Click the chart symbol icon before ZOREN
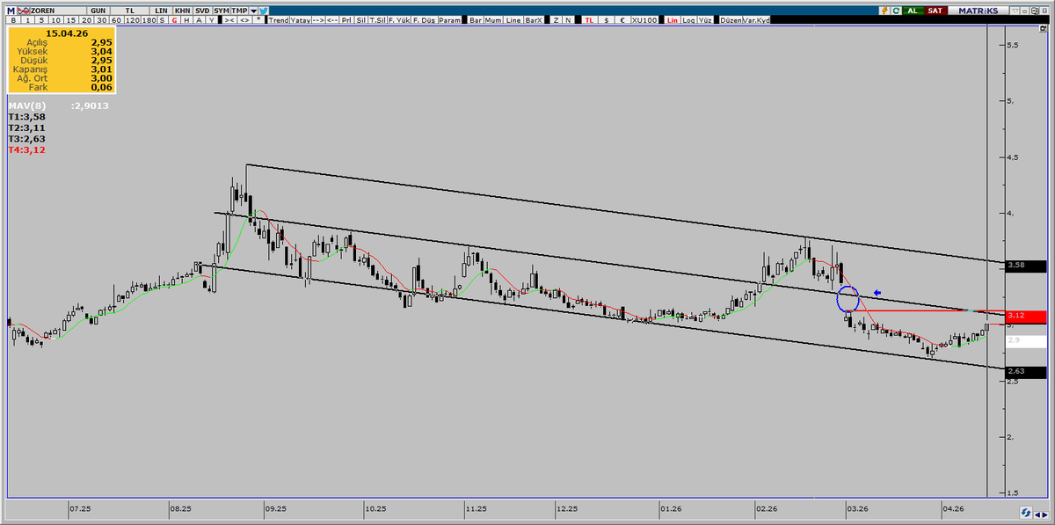Viewport: 1055px width, 525px height. [x=23, y=11]
